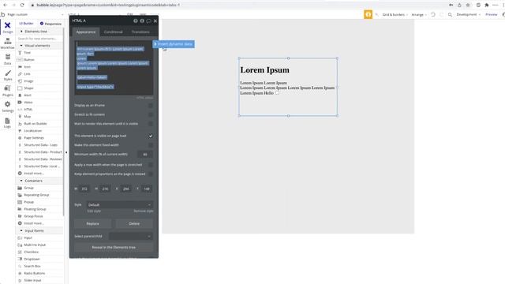Open the Page custom selector dropdown
The height and width of the screenshot is (284, 505).
tap(35, 14)
